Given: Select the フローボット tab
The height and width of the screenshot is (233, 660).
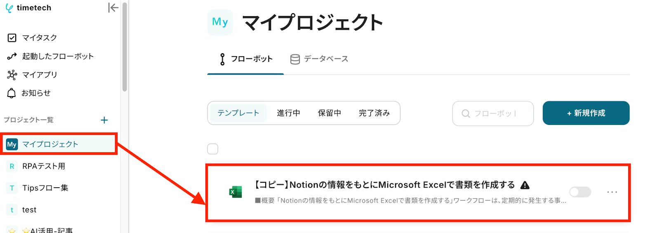Looking at the screenshot, I should 246,59.
